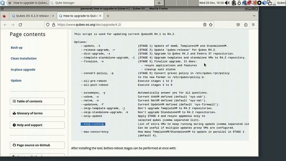Click the '--release-upgrade, -r' option text
The height and width of the screenshot is (161, 286).
click(x=98, y=50)
